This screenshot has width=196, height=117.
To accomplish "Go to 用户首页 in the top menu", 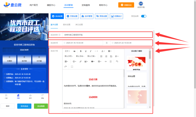I will pos(34,5).
